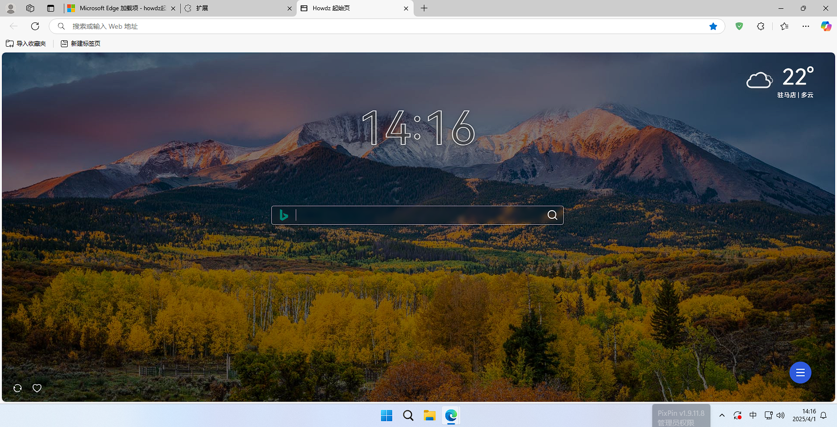Open the Workspaces icon in title bar
This screenshot has width=837, height=427.
click(x=30, y=8)
